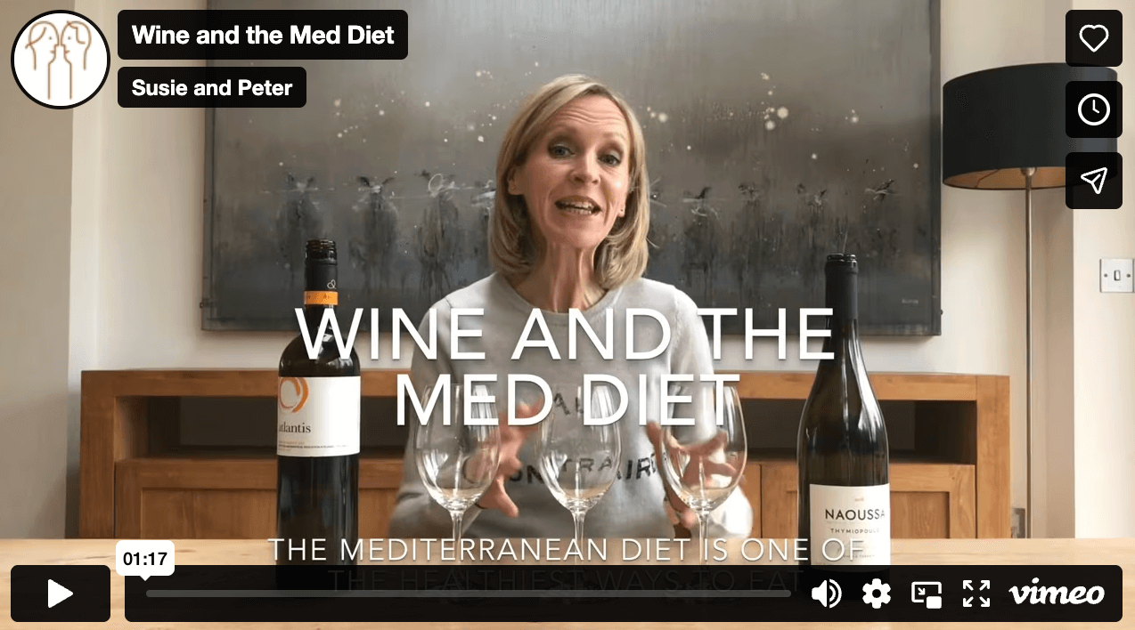Image resolution: width=1135 pixels, height=630 pixels.
Task: Open Vimeo via the vimeo logo
Action: point(1057,593)
